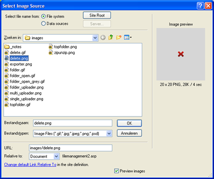The width and height of the screenshot is (214, 179).
Task: Click the image preview thumbnail
Action: pyautogui.click(x=181, y=54)
